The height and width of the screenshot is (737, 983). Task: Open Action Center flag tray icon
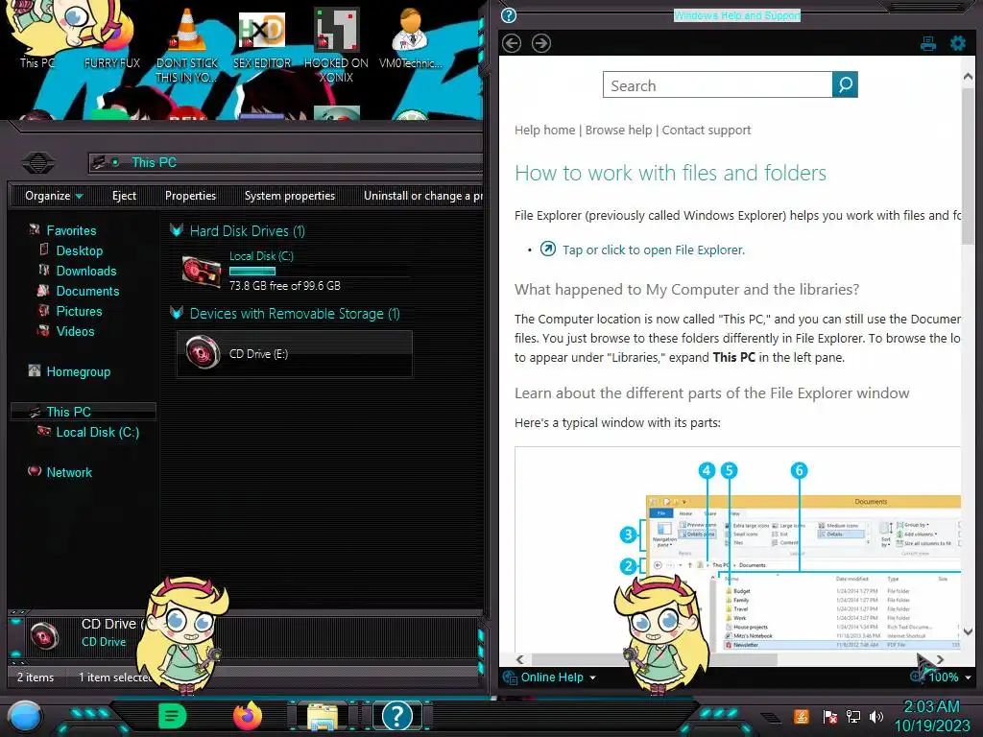pos(829,716)
